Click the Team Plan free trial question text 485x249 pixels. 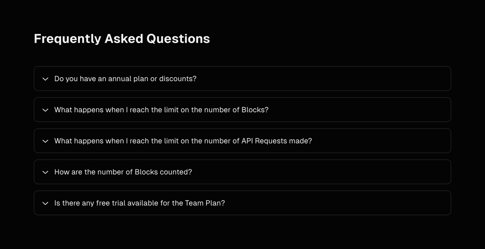tap(139, 203)
